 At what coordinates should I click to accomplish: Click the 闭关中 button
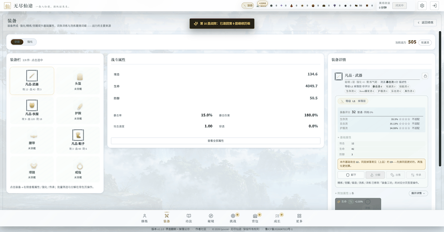click(399, 5)
